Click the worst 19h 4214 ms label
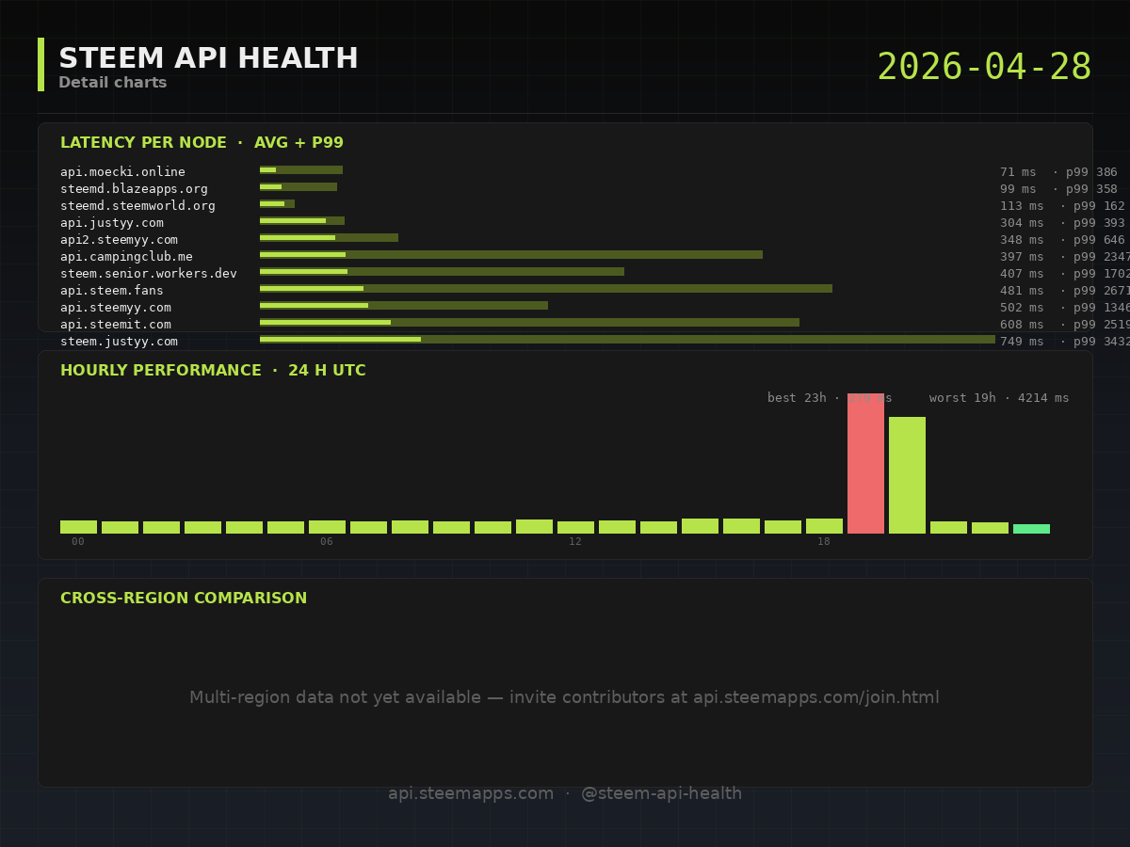The image size is (1130, 847). coord(998,398)
